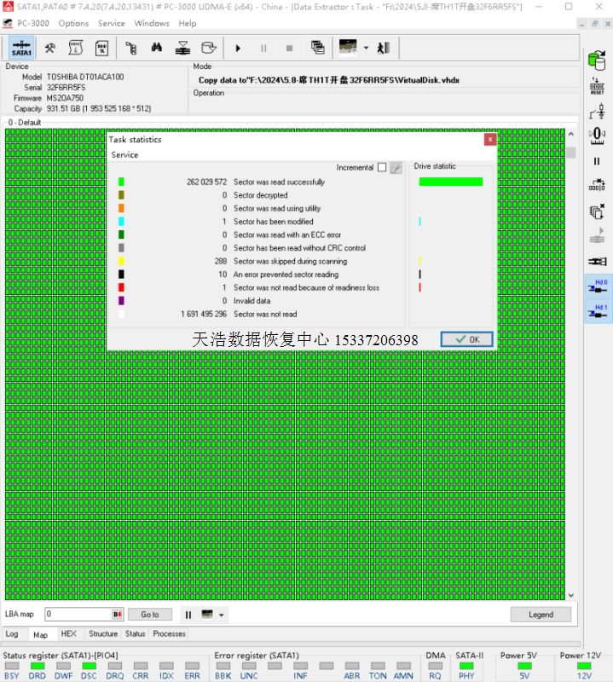Click the RESET icon in right sidebar

pyautogui.click(x=597, y=85)
